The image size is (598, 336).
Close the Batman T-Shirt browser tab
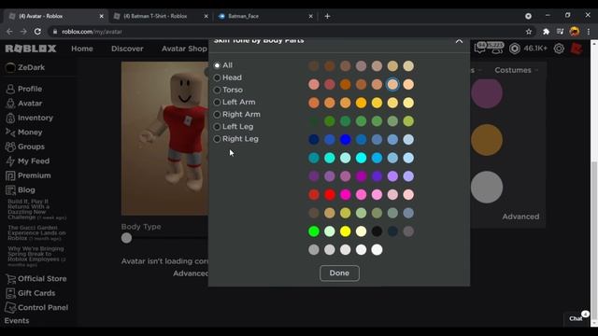[x=206, y=16]
